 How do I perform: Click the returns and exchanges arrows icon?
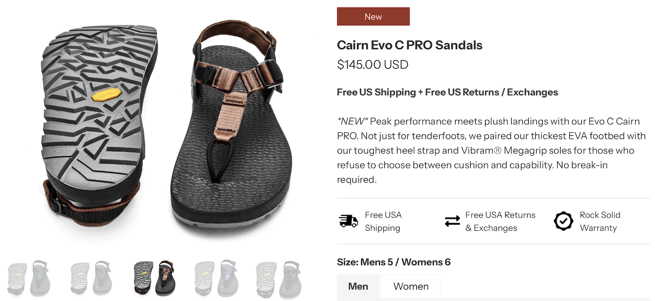[452, 221]
